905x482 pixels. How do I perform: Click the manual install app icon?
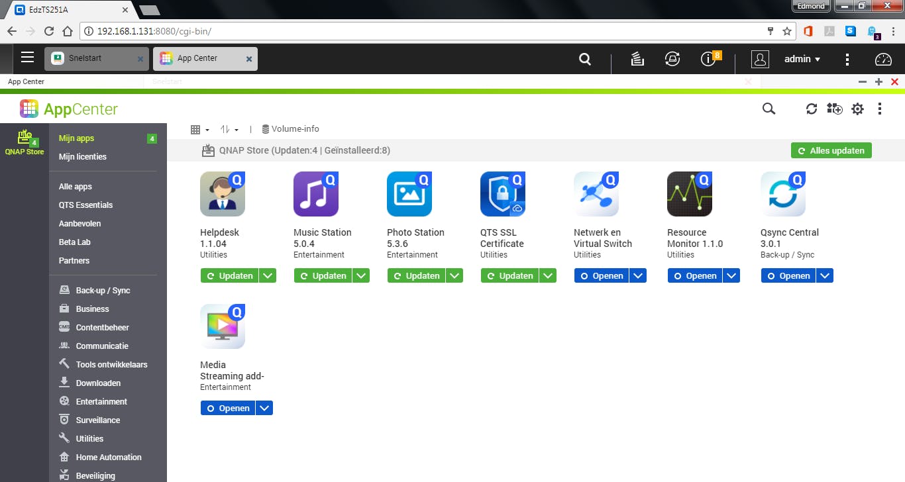point(834,109)
